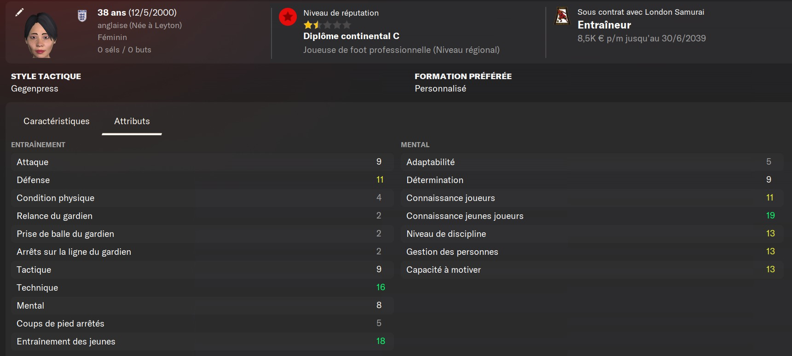The width and height of the screenshot is (792, 356).
Task: Click the London Samurai club logo
Action: [562, 16]
